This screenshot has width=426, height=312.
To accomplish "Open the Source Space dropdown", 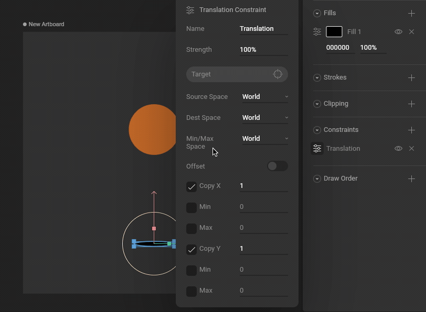I will pyautogui.click(x=265, y=97).
